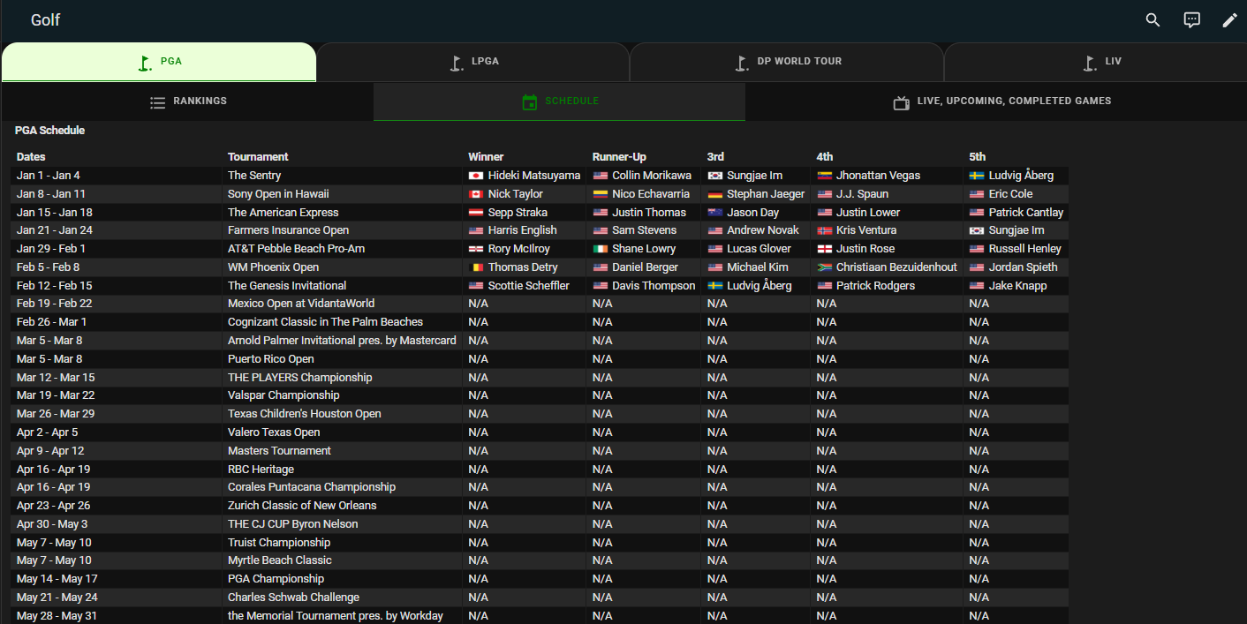
Task: Click Lucas Glover 3rd place cell
Action: click(756, 249)
